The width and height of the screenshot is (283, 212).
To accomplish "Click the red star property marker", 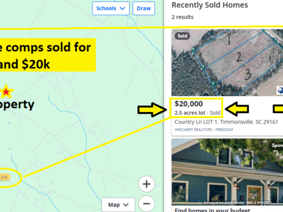I will point(6,91).
